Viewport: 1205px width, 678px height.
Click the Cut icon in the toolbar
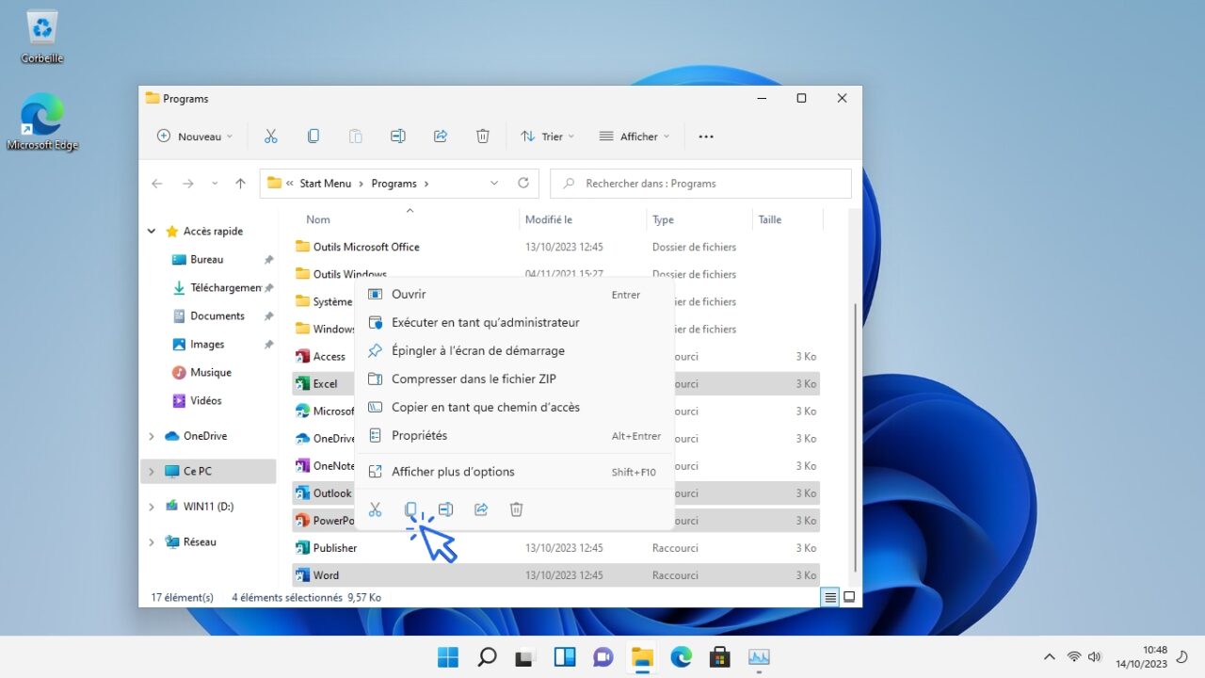[x=271, y=136]
